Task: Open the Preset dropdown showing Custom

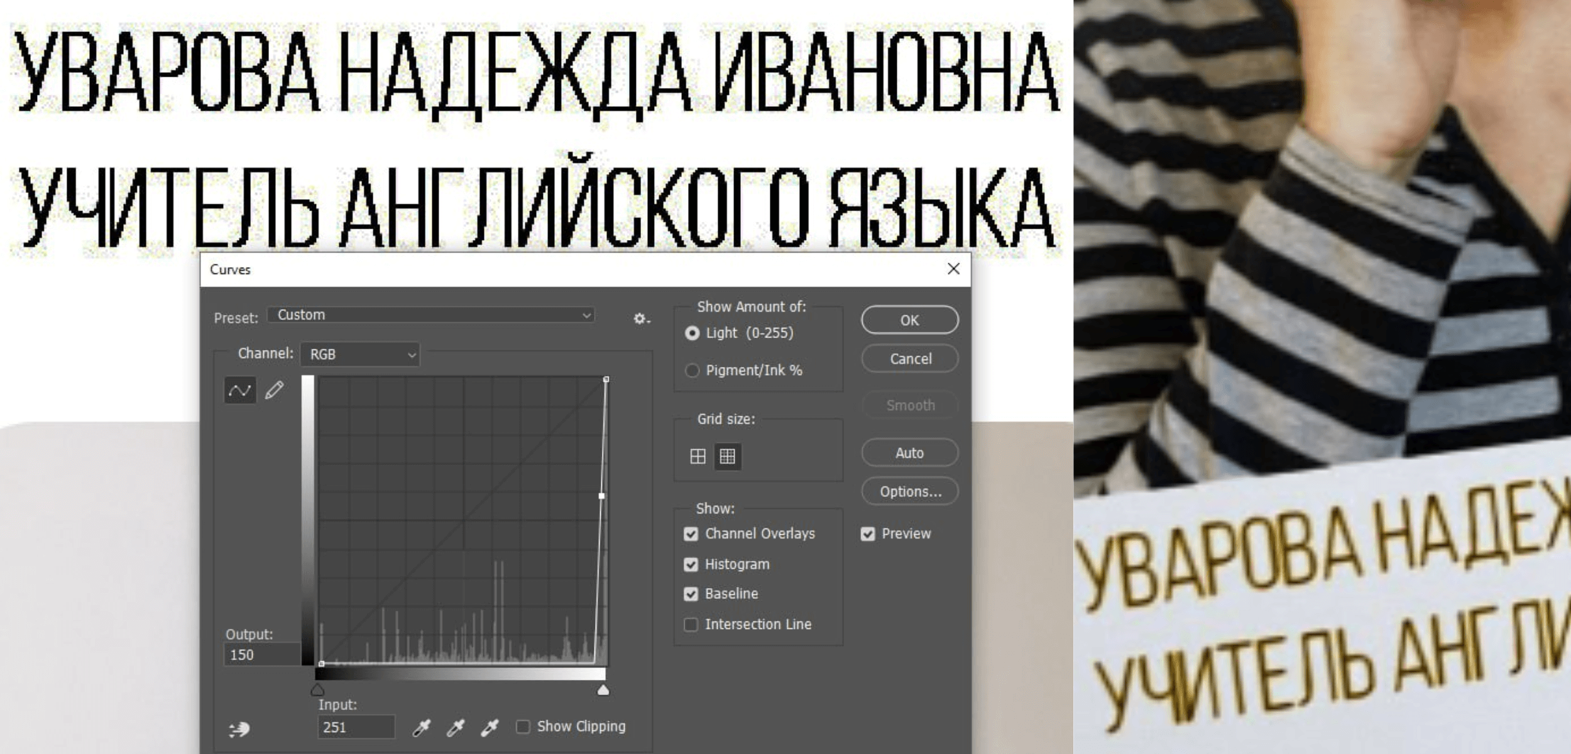Action: tap(431, 315)
